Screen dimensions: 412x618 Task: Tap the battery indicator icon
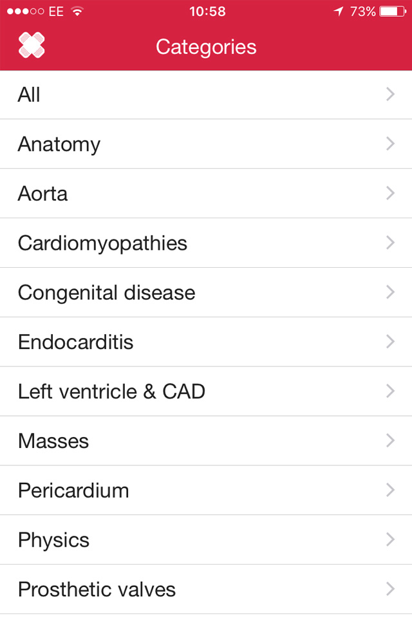392,12
